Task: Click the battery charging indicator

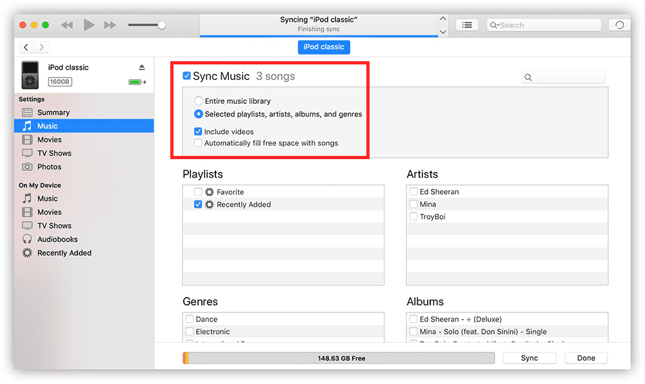Action: (x=137, y=82)
